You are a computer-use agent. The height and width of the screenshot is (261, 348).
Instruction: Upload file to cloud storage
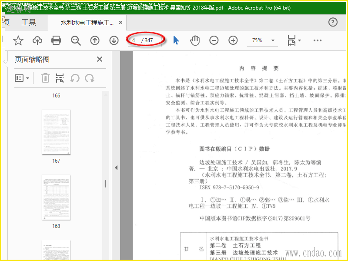pos(37,40)
